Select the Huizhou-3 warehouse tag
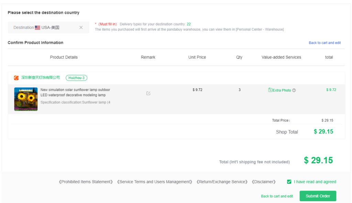This screenshot has width=352, height=203. tap(76, 78)
